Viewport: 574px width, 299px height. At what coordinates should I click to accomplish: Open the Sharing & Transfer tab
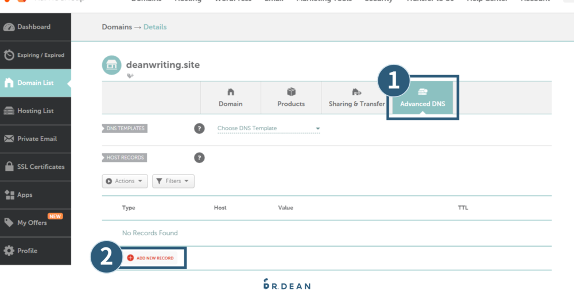pos(356,98)
